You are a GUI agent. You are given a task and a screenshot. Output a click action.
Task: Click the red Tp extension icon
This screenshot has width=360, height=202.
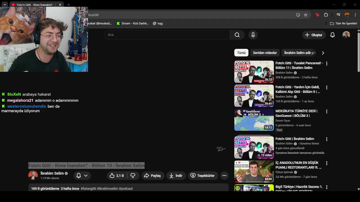(317, 15)
